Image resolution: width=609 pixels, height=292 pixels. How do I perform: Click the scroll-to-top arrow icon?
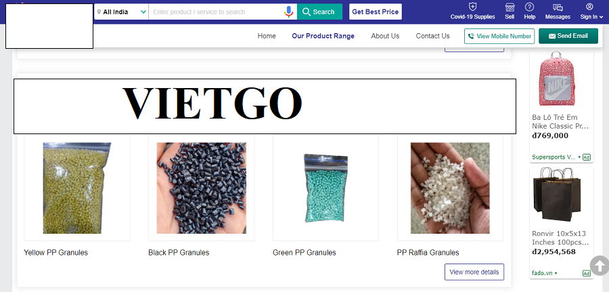pos(600,266)
